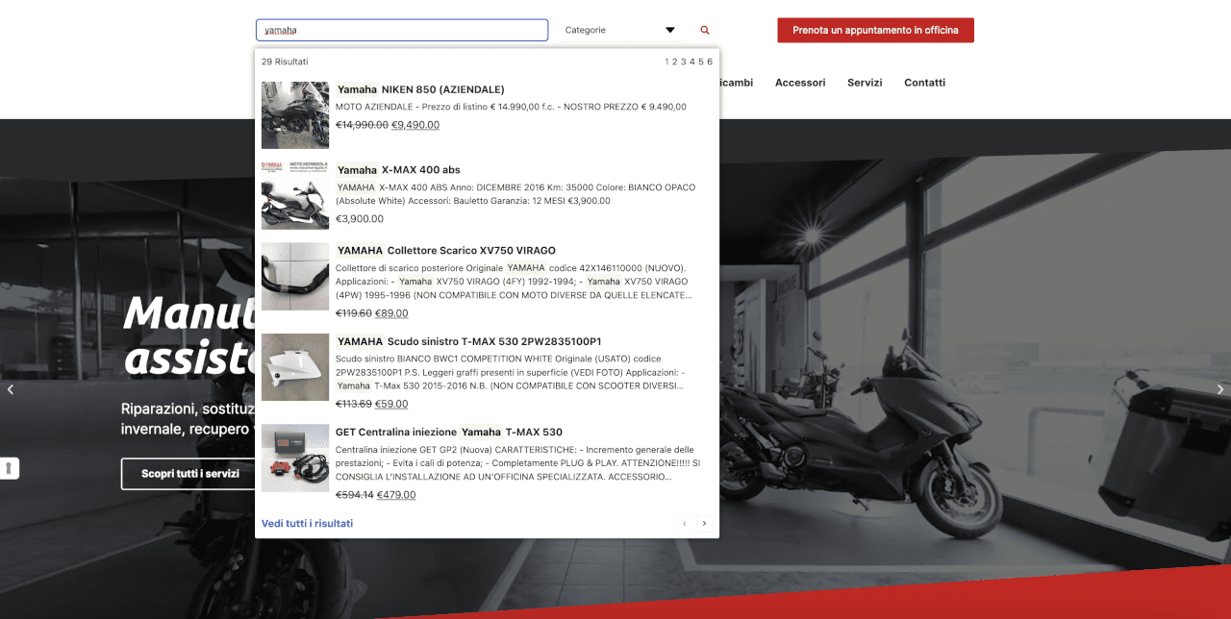Click the 29 Risultati count text
Viewport: 1231px width, 619px height.
coord(285,62)
